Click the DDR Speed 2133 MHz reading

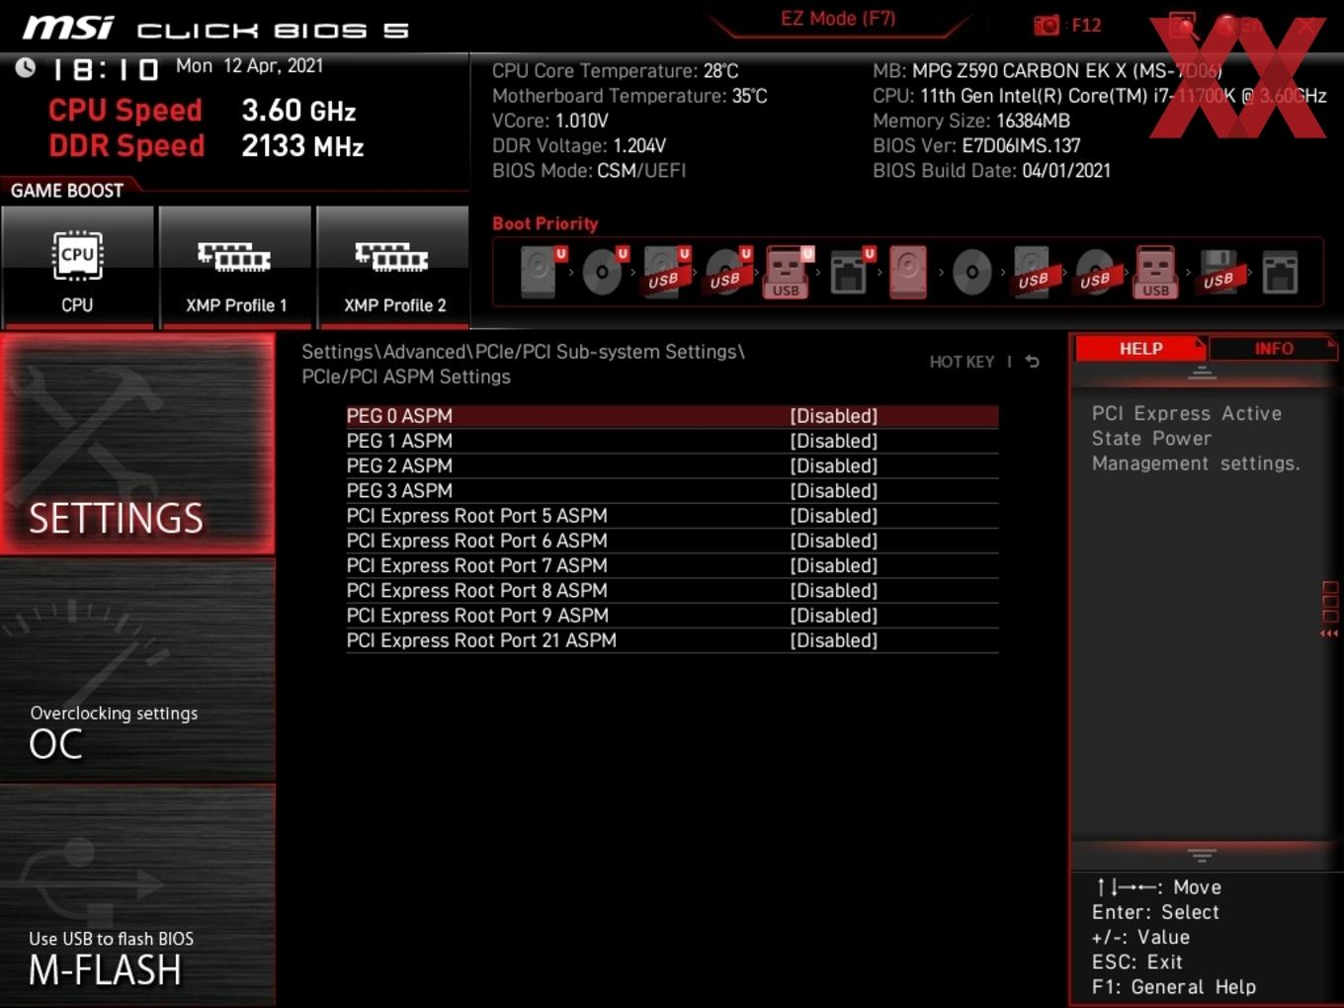[207, 146]
